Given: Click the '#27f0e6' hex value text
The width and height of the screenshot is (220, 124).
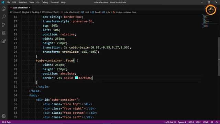Looking at the screenshot, I should pyautogui.click(x=85, y=78).
